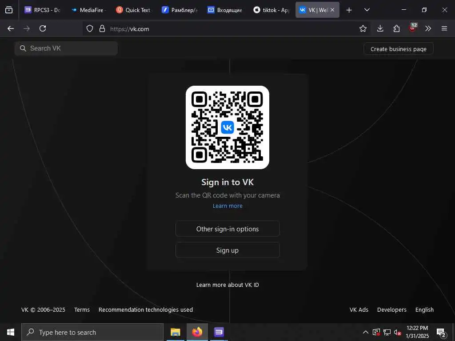Open the RPCS3 taskbar icon
The height and width of the screenshot is (341, 455).
219,332
